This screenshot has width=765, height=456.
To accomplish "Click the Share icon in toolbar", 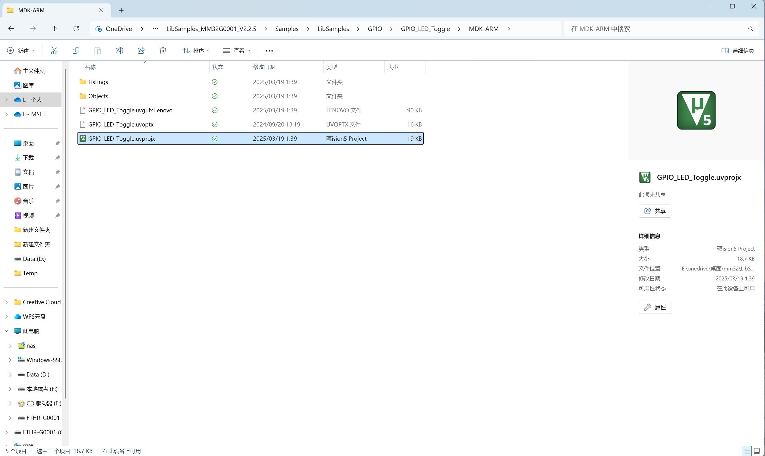I will (141, 51).
